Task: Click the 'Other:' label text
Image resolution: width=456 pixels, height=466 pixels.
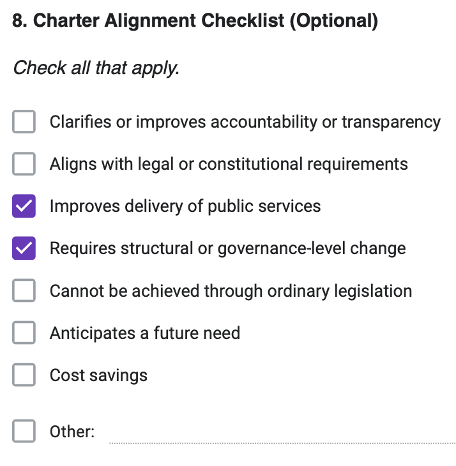Action: [72, 432]
